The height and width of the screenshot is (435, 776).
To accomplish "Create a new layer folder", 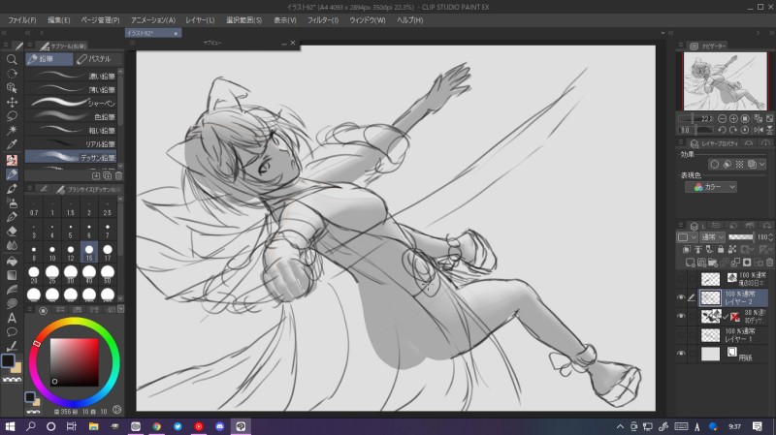I will [x=713, y=263].
